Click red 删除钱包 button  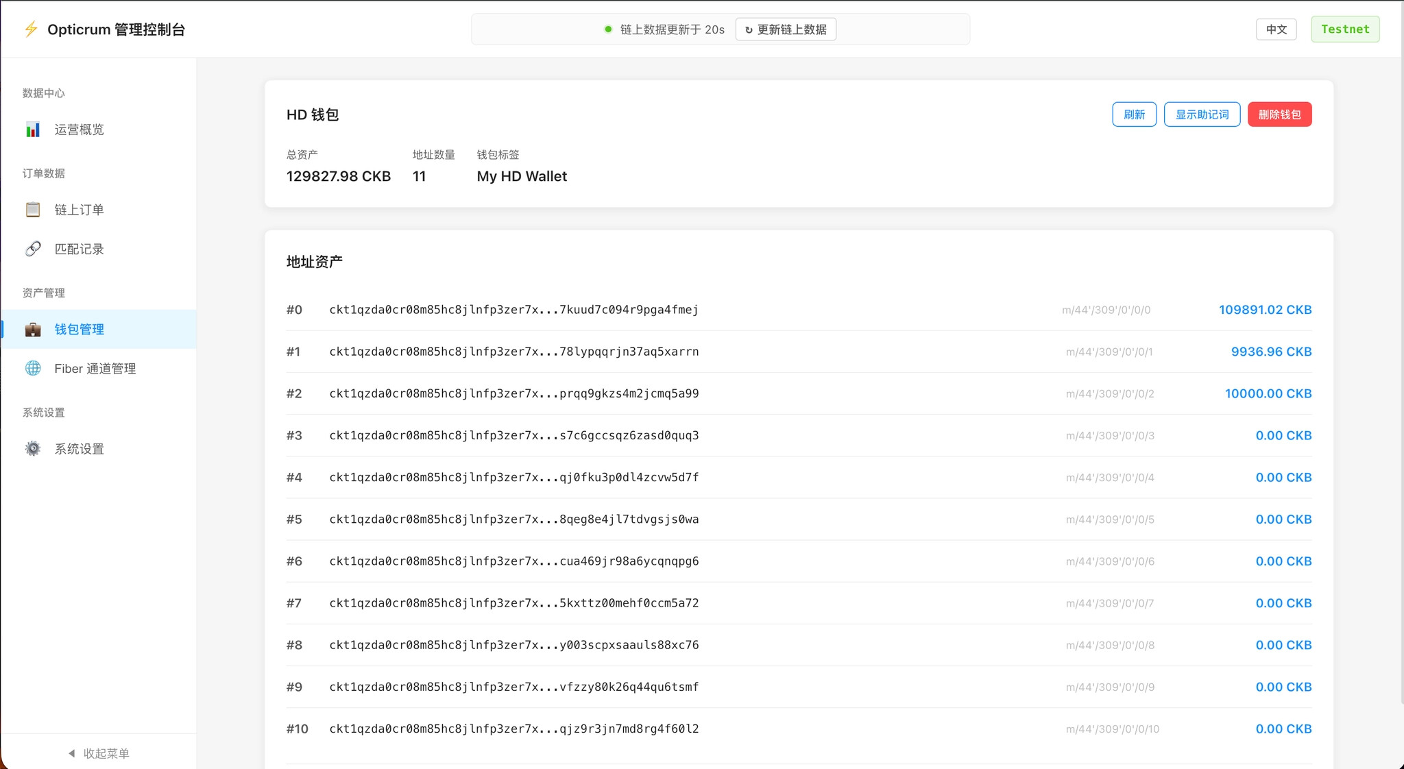(1279, 114)
